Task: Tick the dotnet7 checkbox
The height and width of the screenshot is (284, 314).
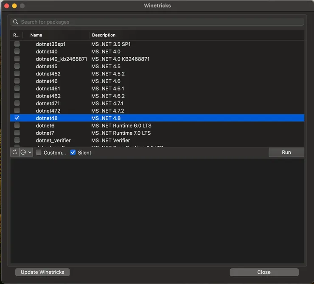Action: (x=17, y=133)
